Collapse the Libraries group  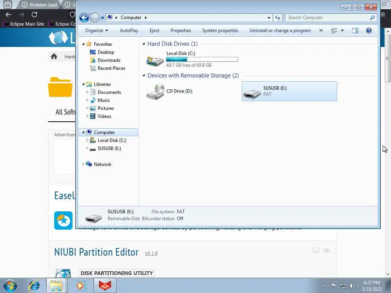[x=83, y=84]
